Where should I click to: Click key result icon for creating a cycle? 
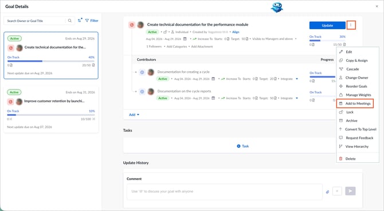coord(142,72)
